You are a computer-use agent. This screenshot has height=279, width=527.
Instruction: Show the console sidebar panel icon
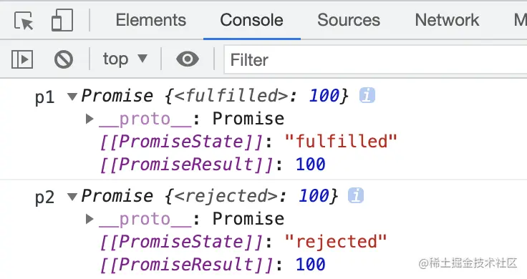click(22, 59)
